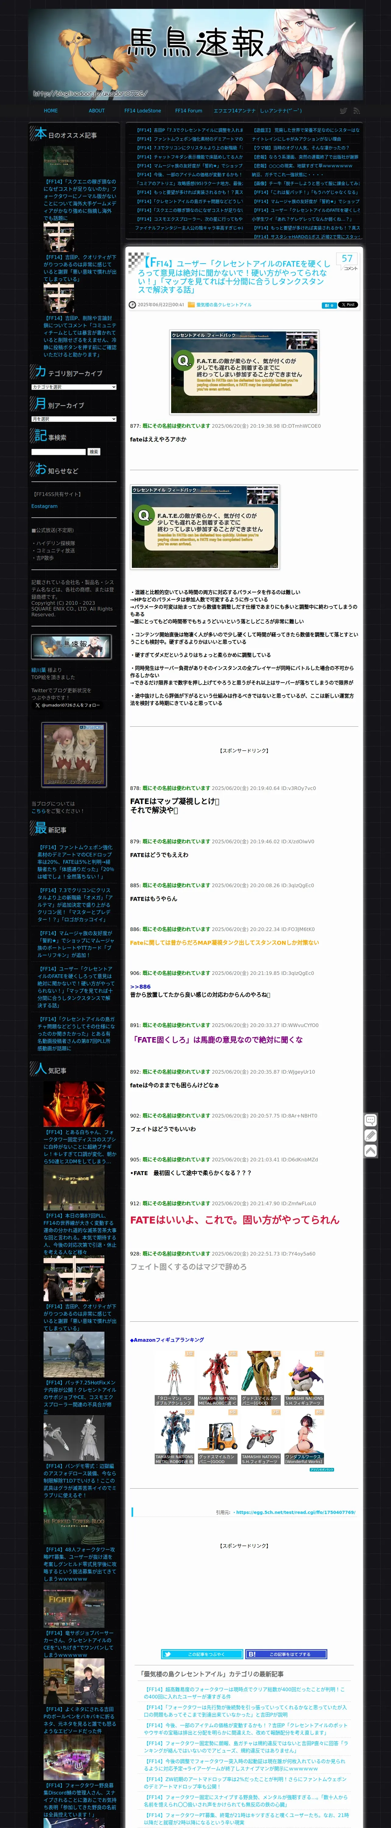
Task: Open popular article とある白ちゃん、フォークタワー
Action: point(79,1147)
